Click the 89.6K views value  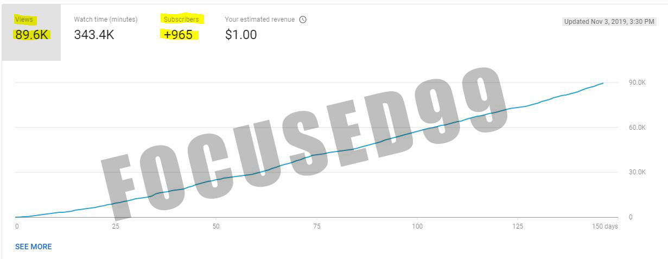pos(32,35)
